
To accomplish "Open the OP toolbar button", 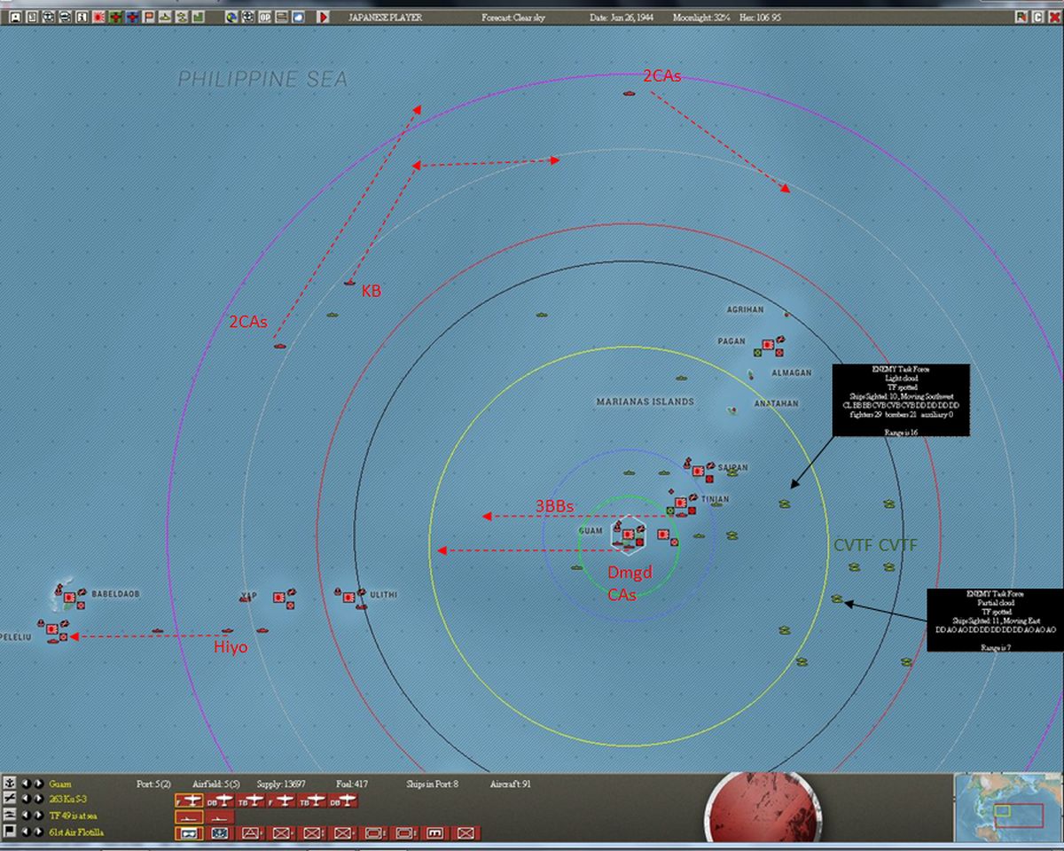I will (264, 17).
